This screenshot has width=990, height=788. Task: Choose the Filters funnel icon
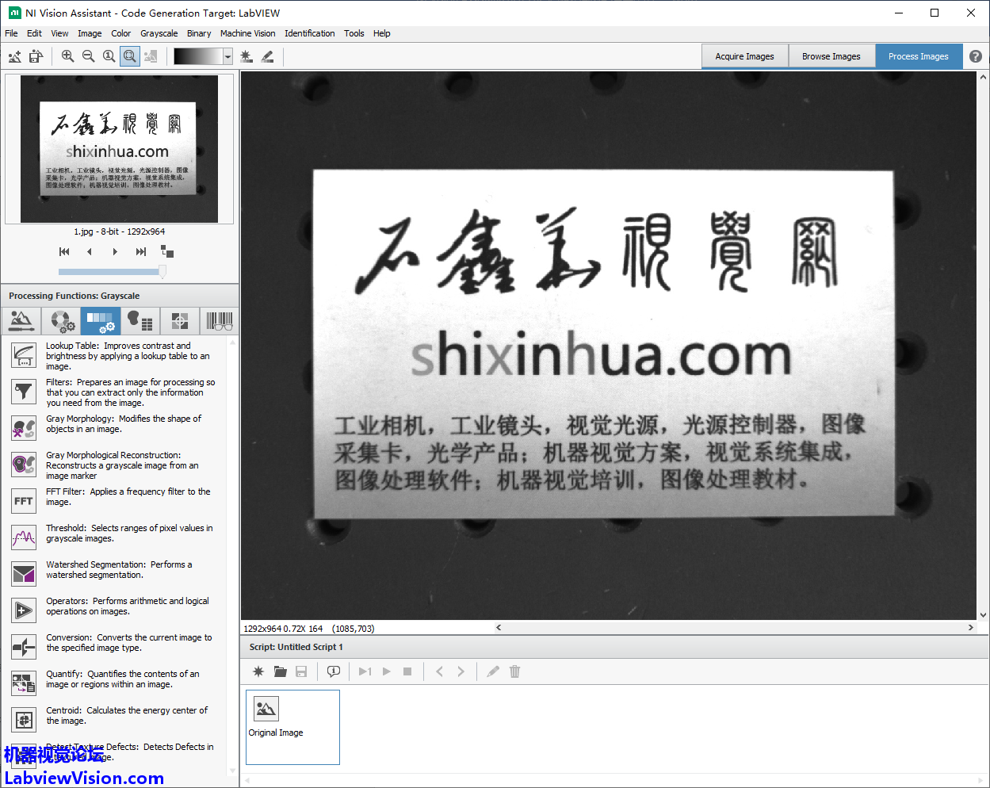coord(24,392)
